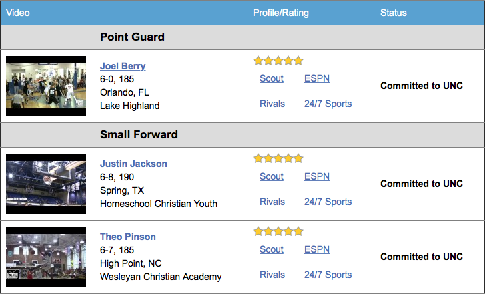Open the Scout profile for Justin Jackson
485x294 pixels.
272,176
